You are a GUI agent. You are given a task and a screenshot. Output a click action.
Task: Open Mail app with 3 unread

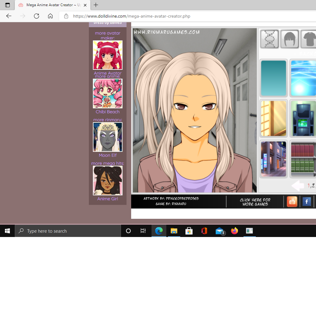coord(220,231)
